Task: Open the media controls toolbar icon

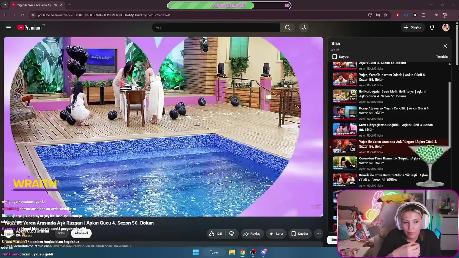Action: tap(436, 15)
